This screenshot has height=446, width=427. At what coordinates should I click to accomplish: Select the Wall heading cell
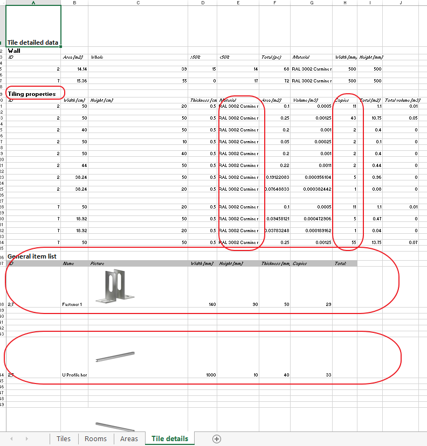33,51
